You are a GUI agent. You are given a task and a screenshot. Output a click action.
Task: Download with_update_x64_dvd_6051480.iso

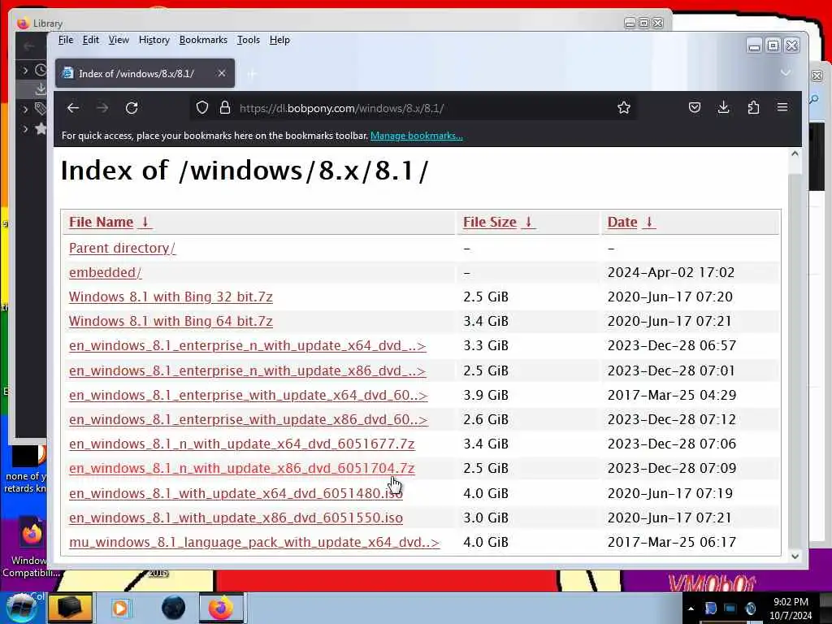pyautogui.click(x=236, y=493)
